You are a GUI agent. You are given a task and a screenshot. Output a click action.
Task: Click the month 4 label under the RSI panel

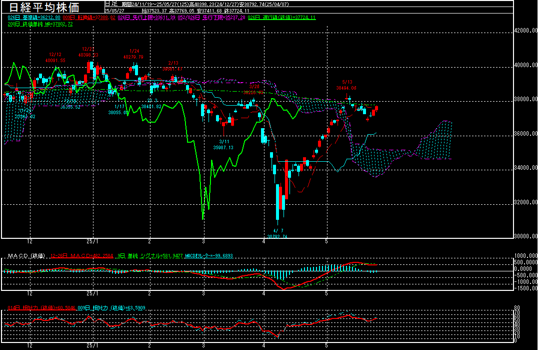click(264, 345)
